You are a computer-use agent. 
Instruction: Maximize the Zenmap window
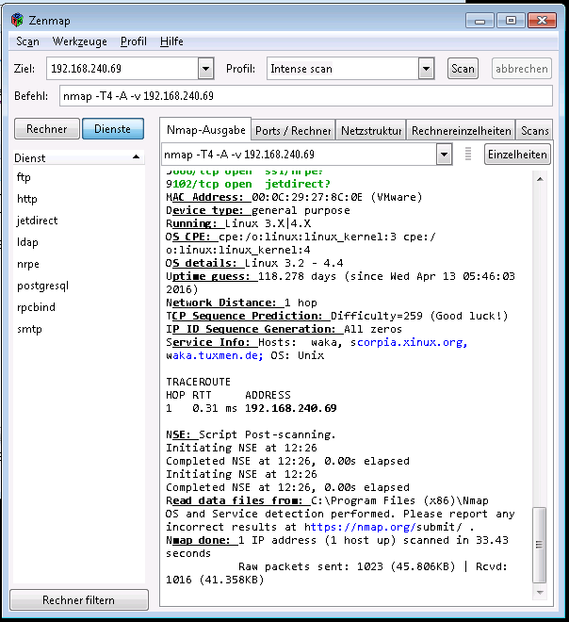pyautogui.click(x=511, y=21)
